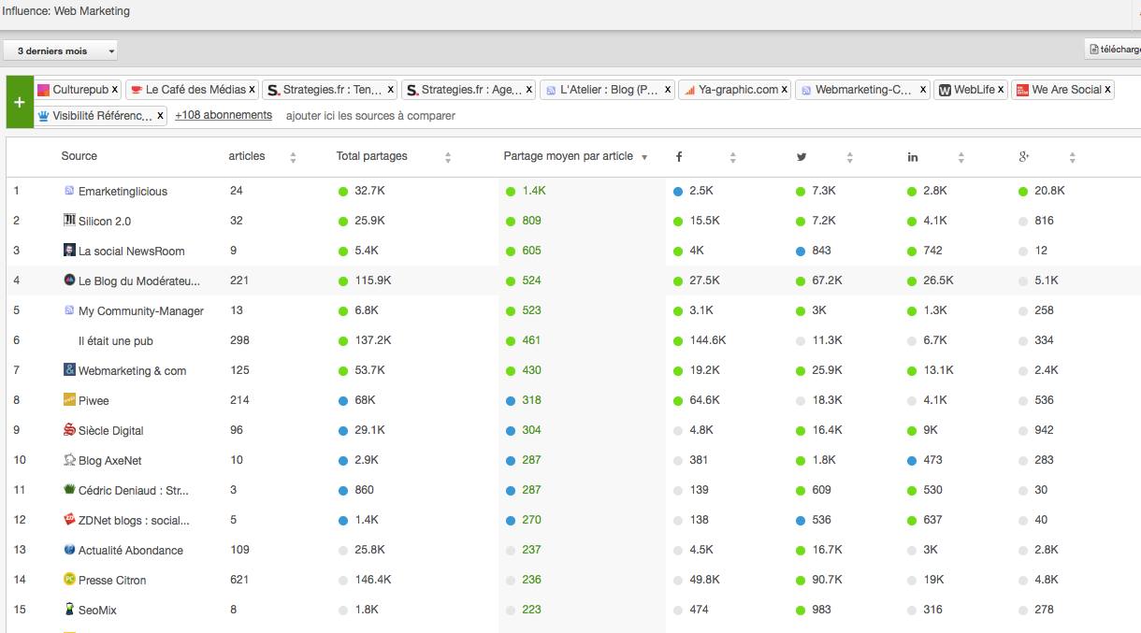
Task: Remove the WebLife source tag
Action: tap(1001, 90)
